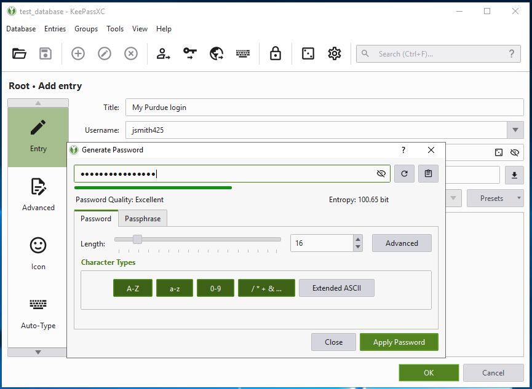
Task: Click length number box 16
Action: point(322,243)
